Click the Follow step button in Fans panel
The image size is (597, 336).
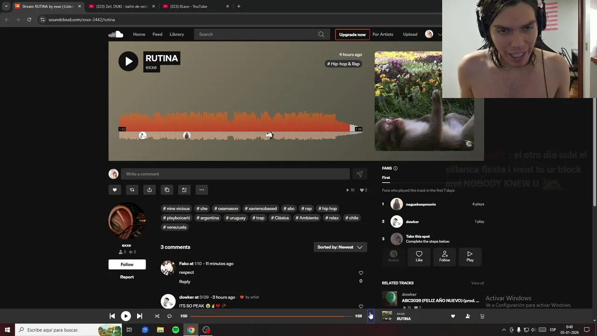pyautogui.click(x=444, y=256)
